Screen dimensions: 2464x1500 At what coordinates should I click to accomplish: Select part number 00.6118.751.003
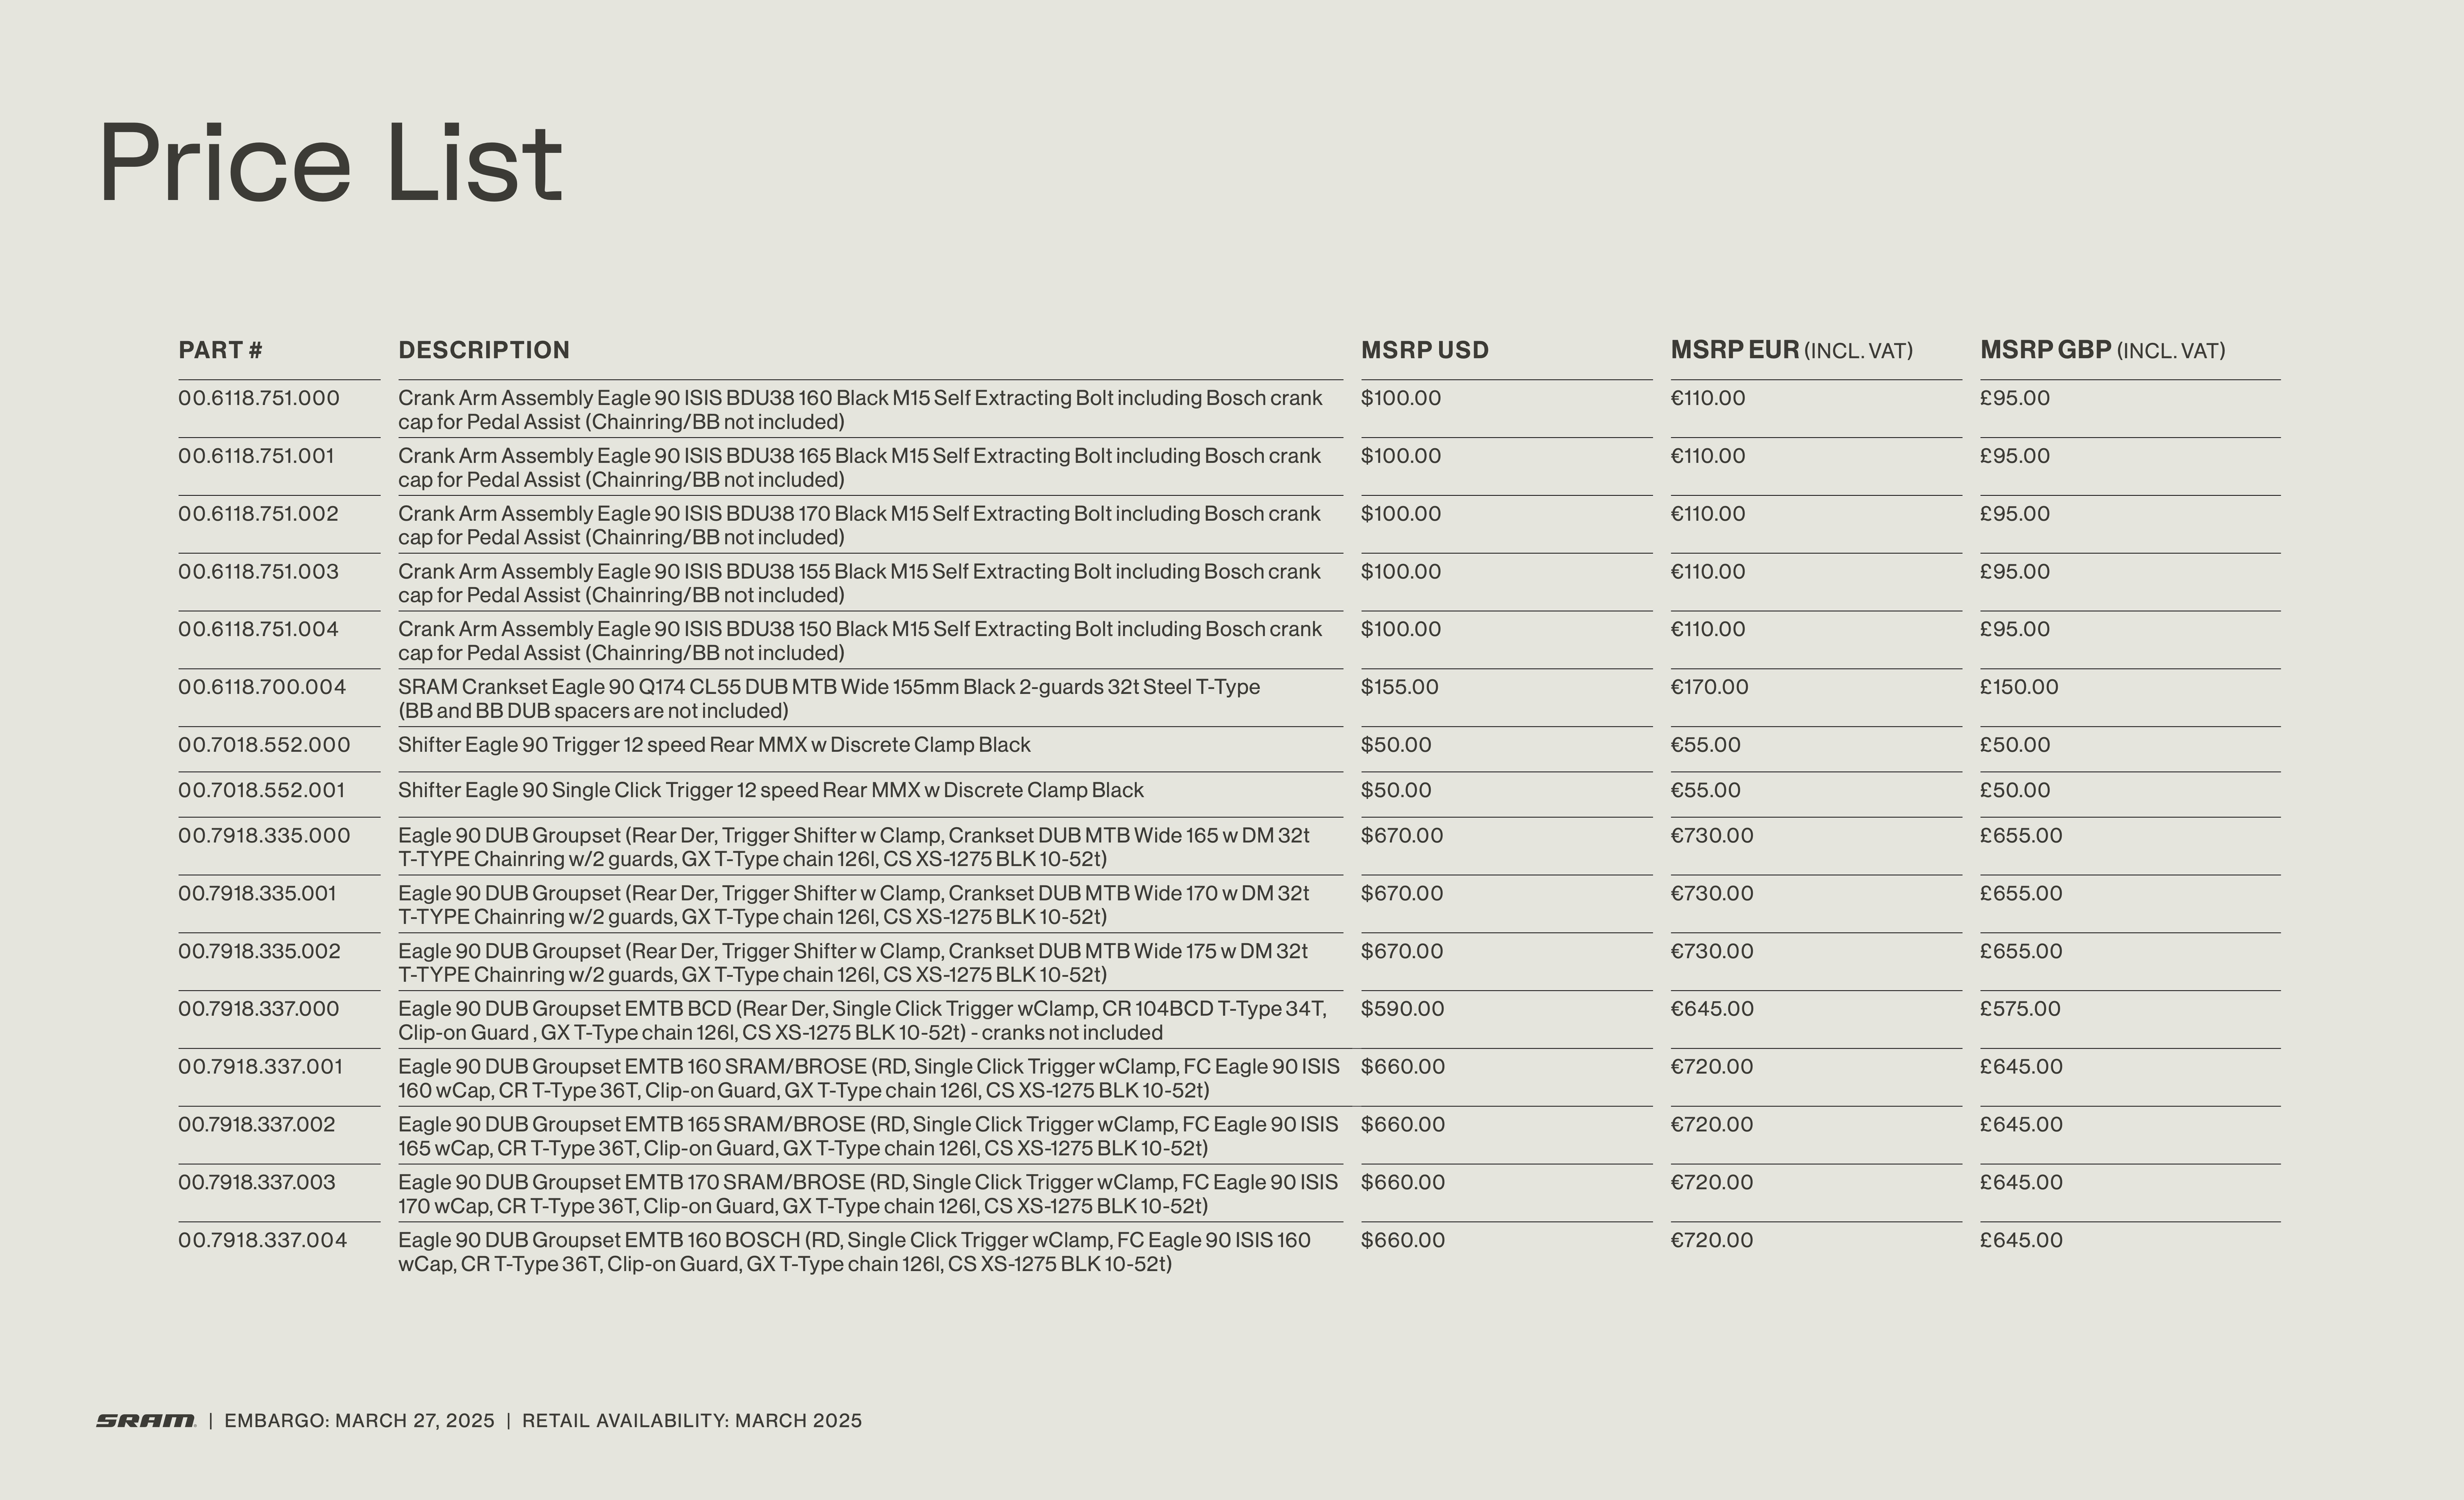[x=258, y=572]
